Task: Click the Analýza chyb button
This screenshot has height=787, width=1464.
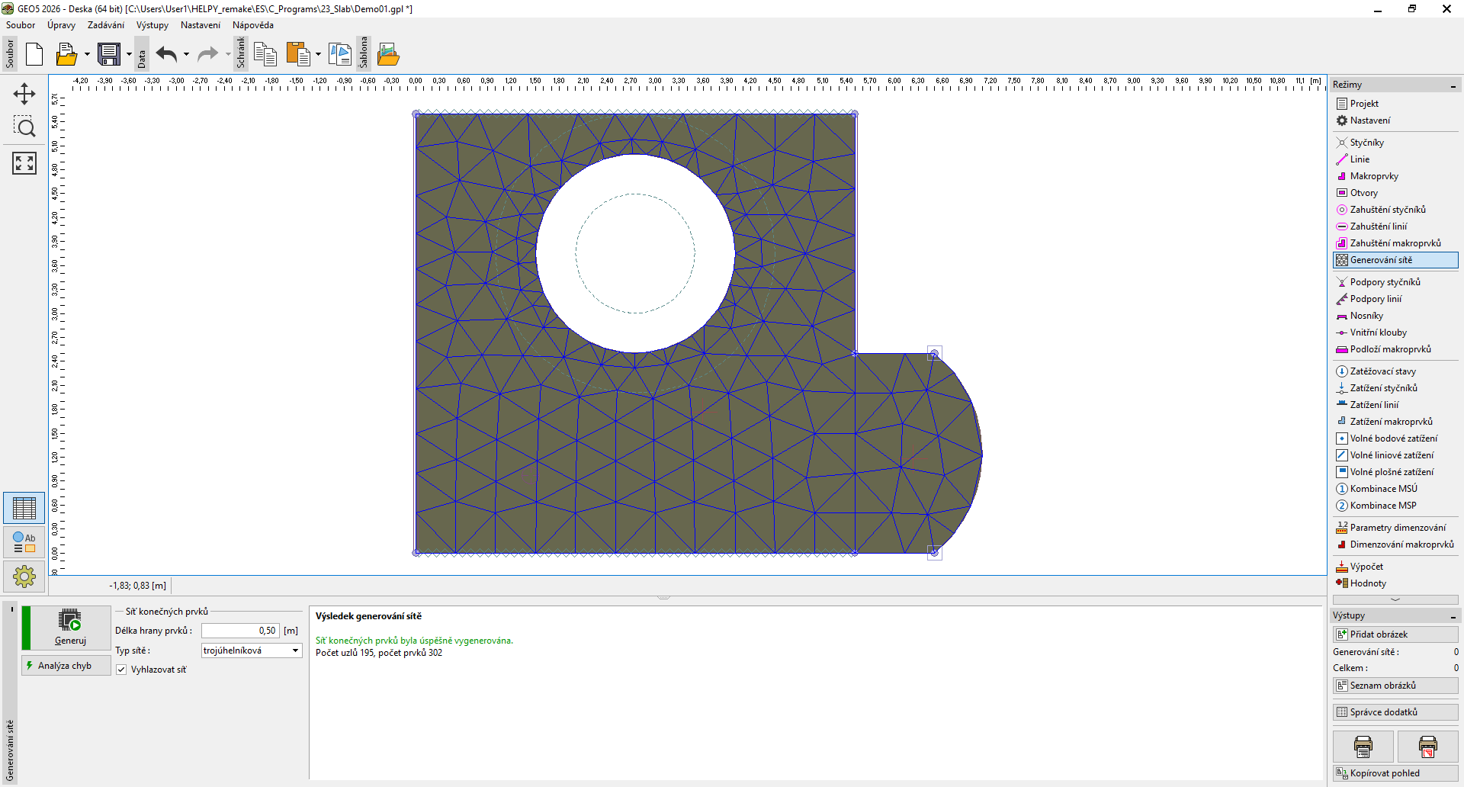Action: point(66,666)
